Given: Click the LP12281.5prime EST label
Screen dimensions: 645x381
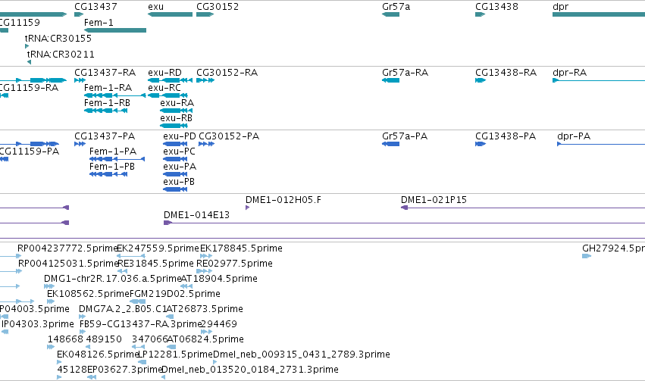Looking at the screenshot, I should click(175, 354).
